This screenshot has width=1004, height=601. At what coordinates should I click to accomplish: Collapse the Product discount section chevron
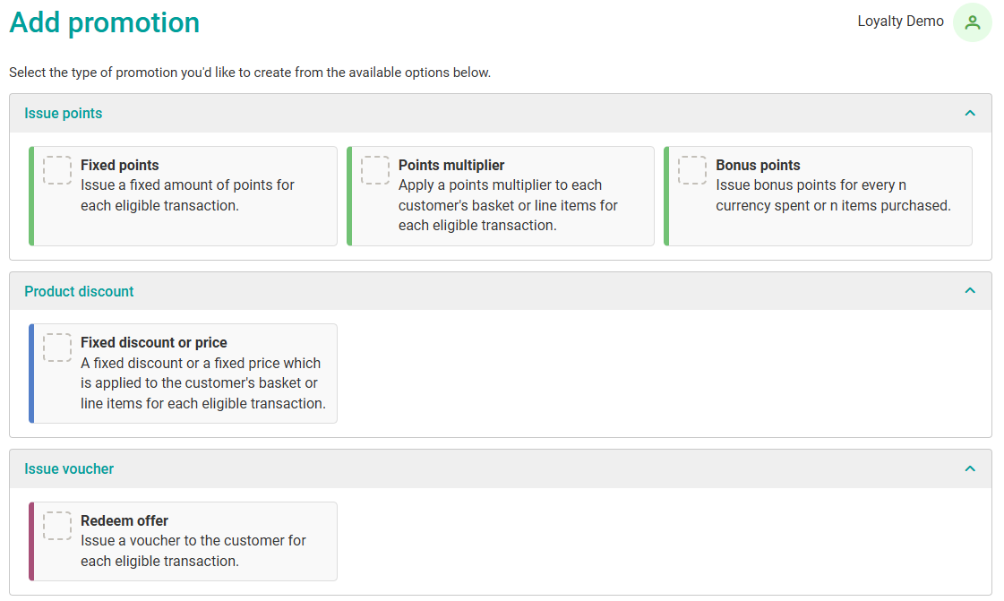pyautogui.click(x=969, y=291)
